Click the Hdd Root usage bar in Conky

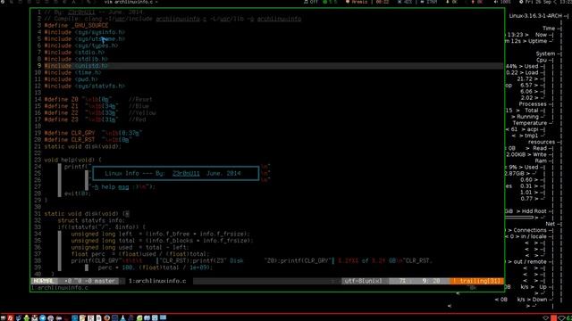tap(519, 218)
